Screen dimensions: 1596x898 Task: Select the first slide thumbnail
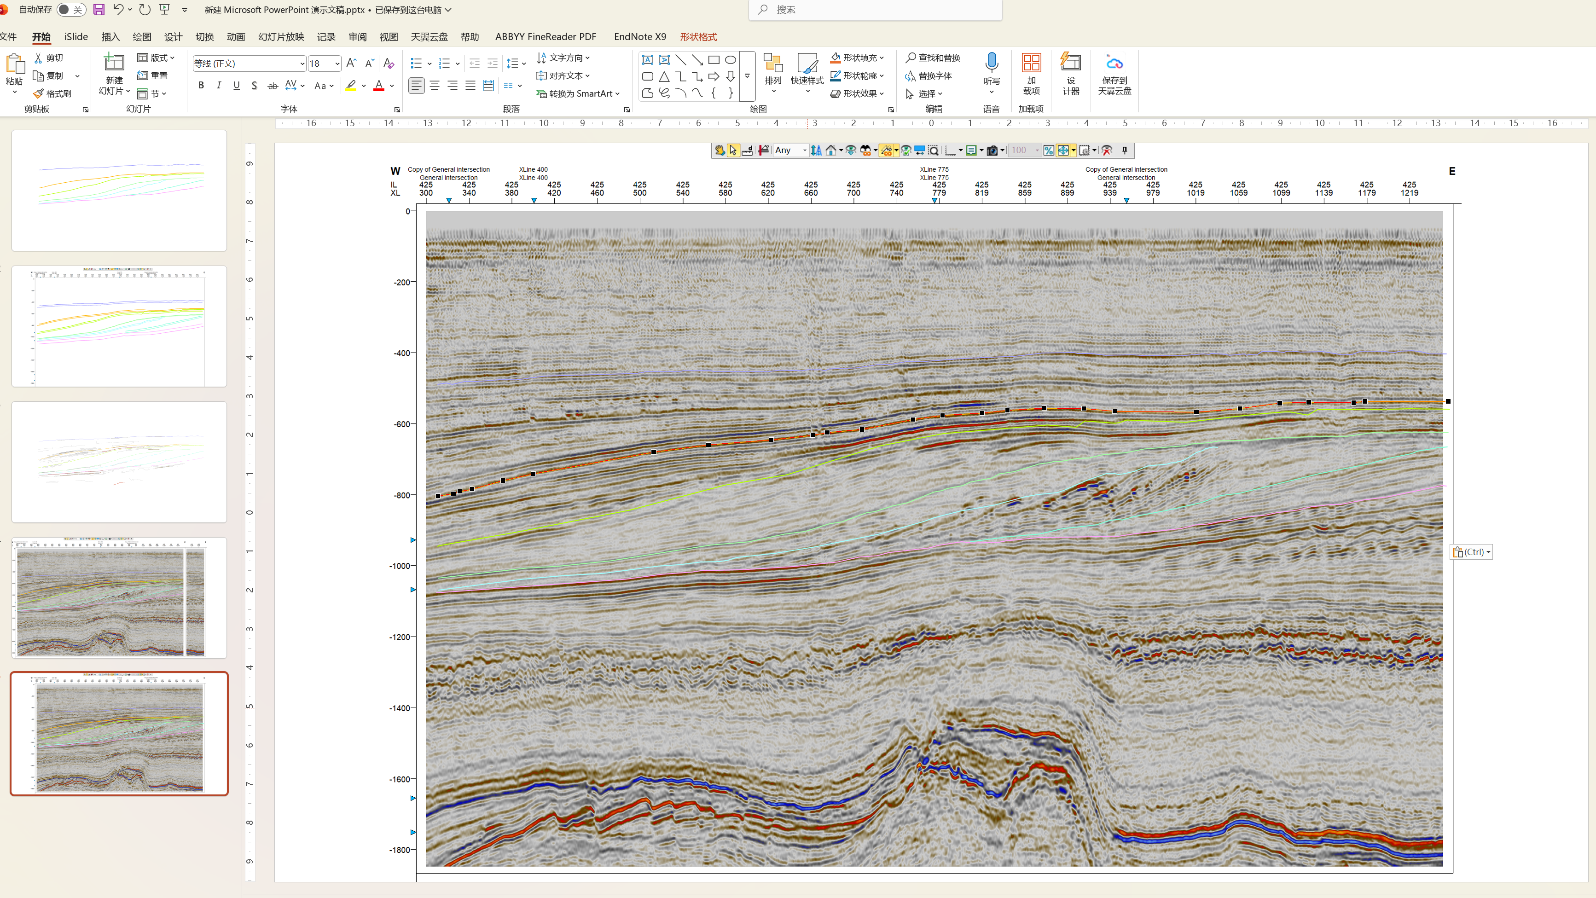[x=119, y=190]
